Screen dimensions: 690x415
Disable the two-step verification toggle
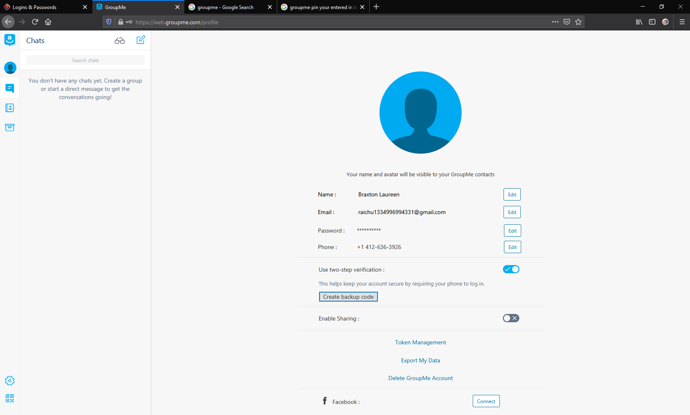pyautogui.click(x=511, y=269)
